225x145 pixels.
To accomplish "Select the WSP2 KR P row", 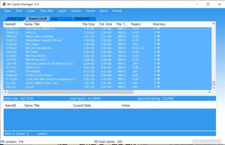I will coord(107,67).
